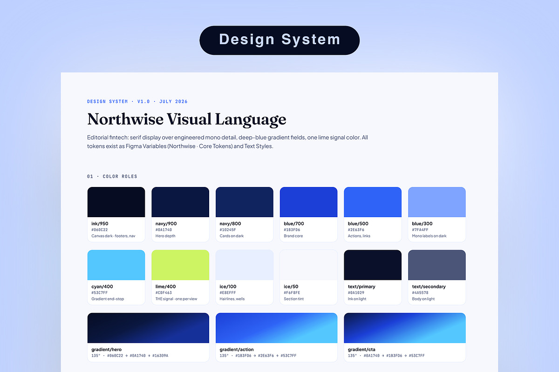
Task: Click the gradient/action stops text
Action: [x=258, y=356]
